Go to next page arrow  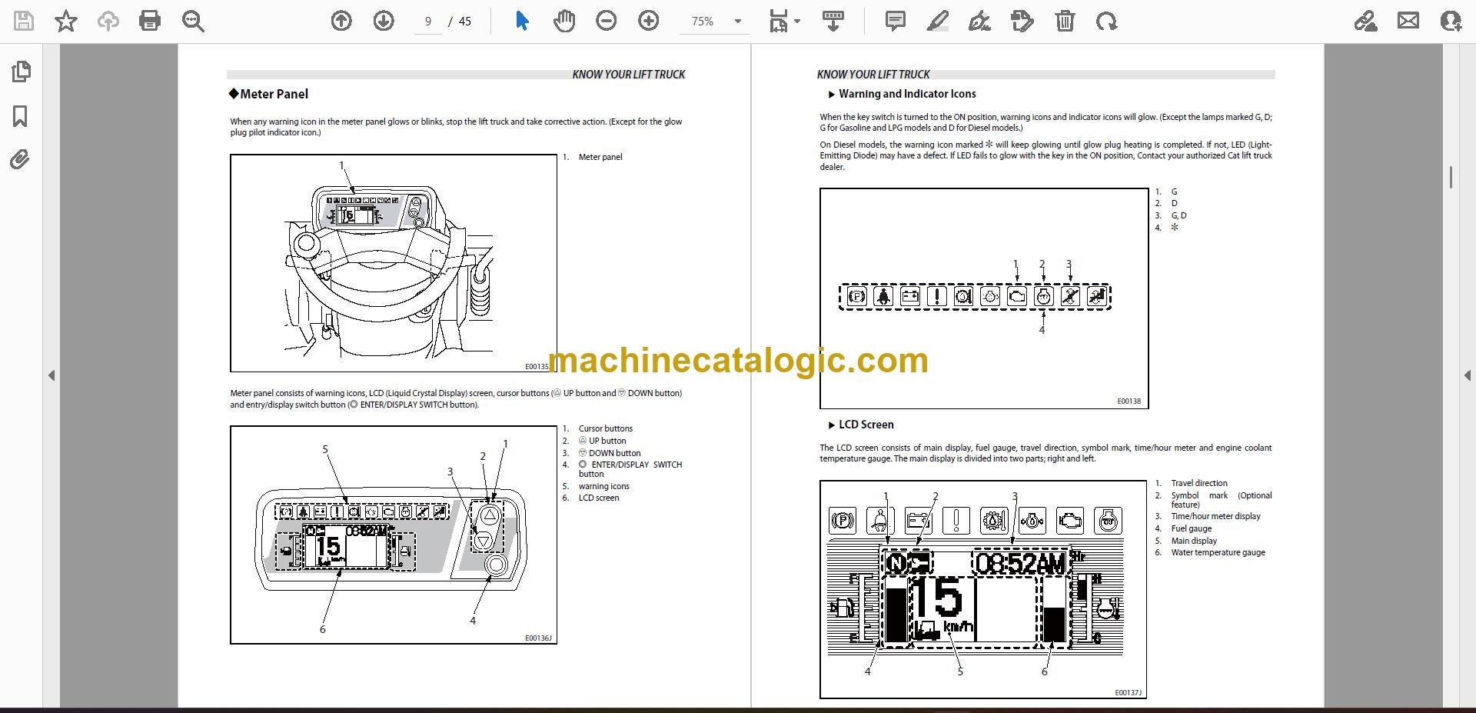[384, 21]
